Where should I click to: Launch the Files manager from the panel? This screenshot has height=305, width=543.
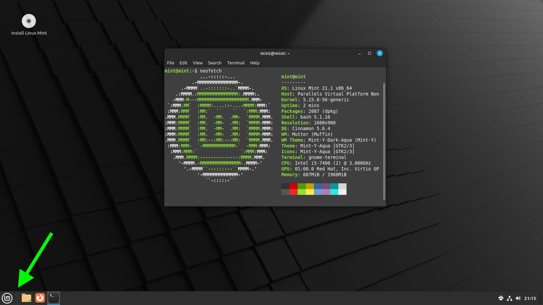click(26, 298)
